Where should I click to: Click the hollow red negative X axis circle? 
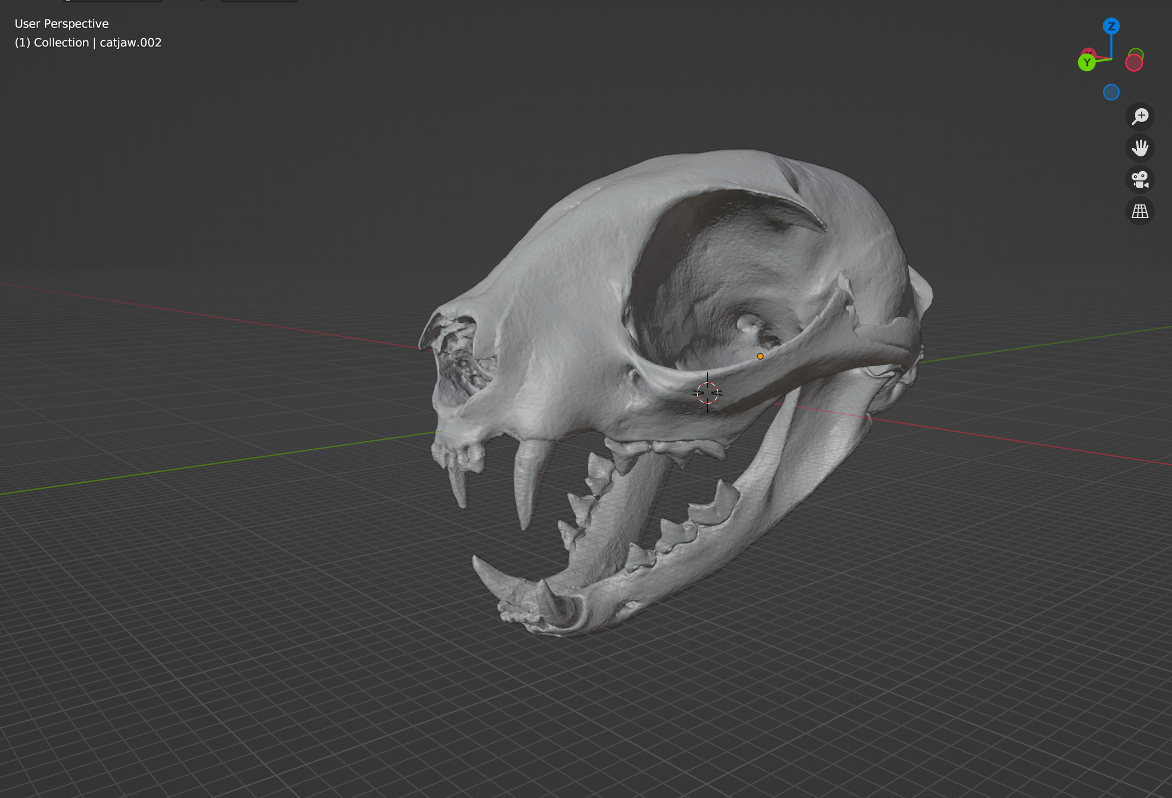click(x=1134, y=63)
